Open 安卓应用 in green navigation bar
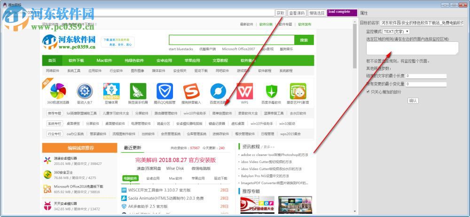 [164, 60]
